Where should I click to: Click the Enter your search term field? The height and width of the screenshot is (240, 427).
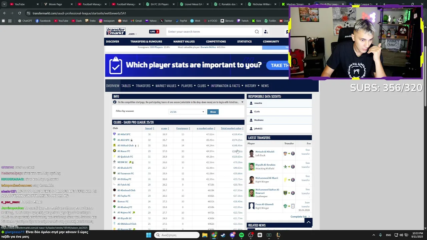[210, 32]
